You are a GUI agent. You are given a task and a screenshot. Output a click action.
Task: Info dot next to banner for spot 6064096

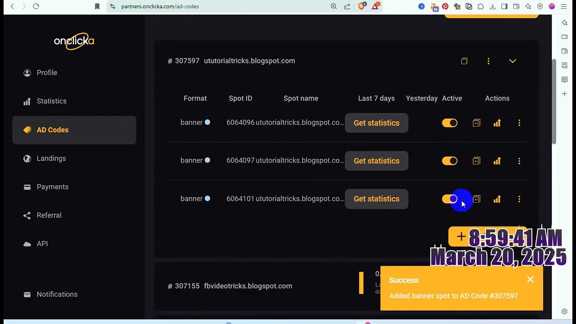[207, 122]
